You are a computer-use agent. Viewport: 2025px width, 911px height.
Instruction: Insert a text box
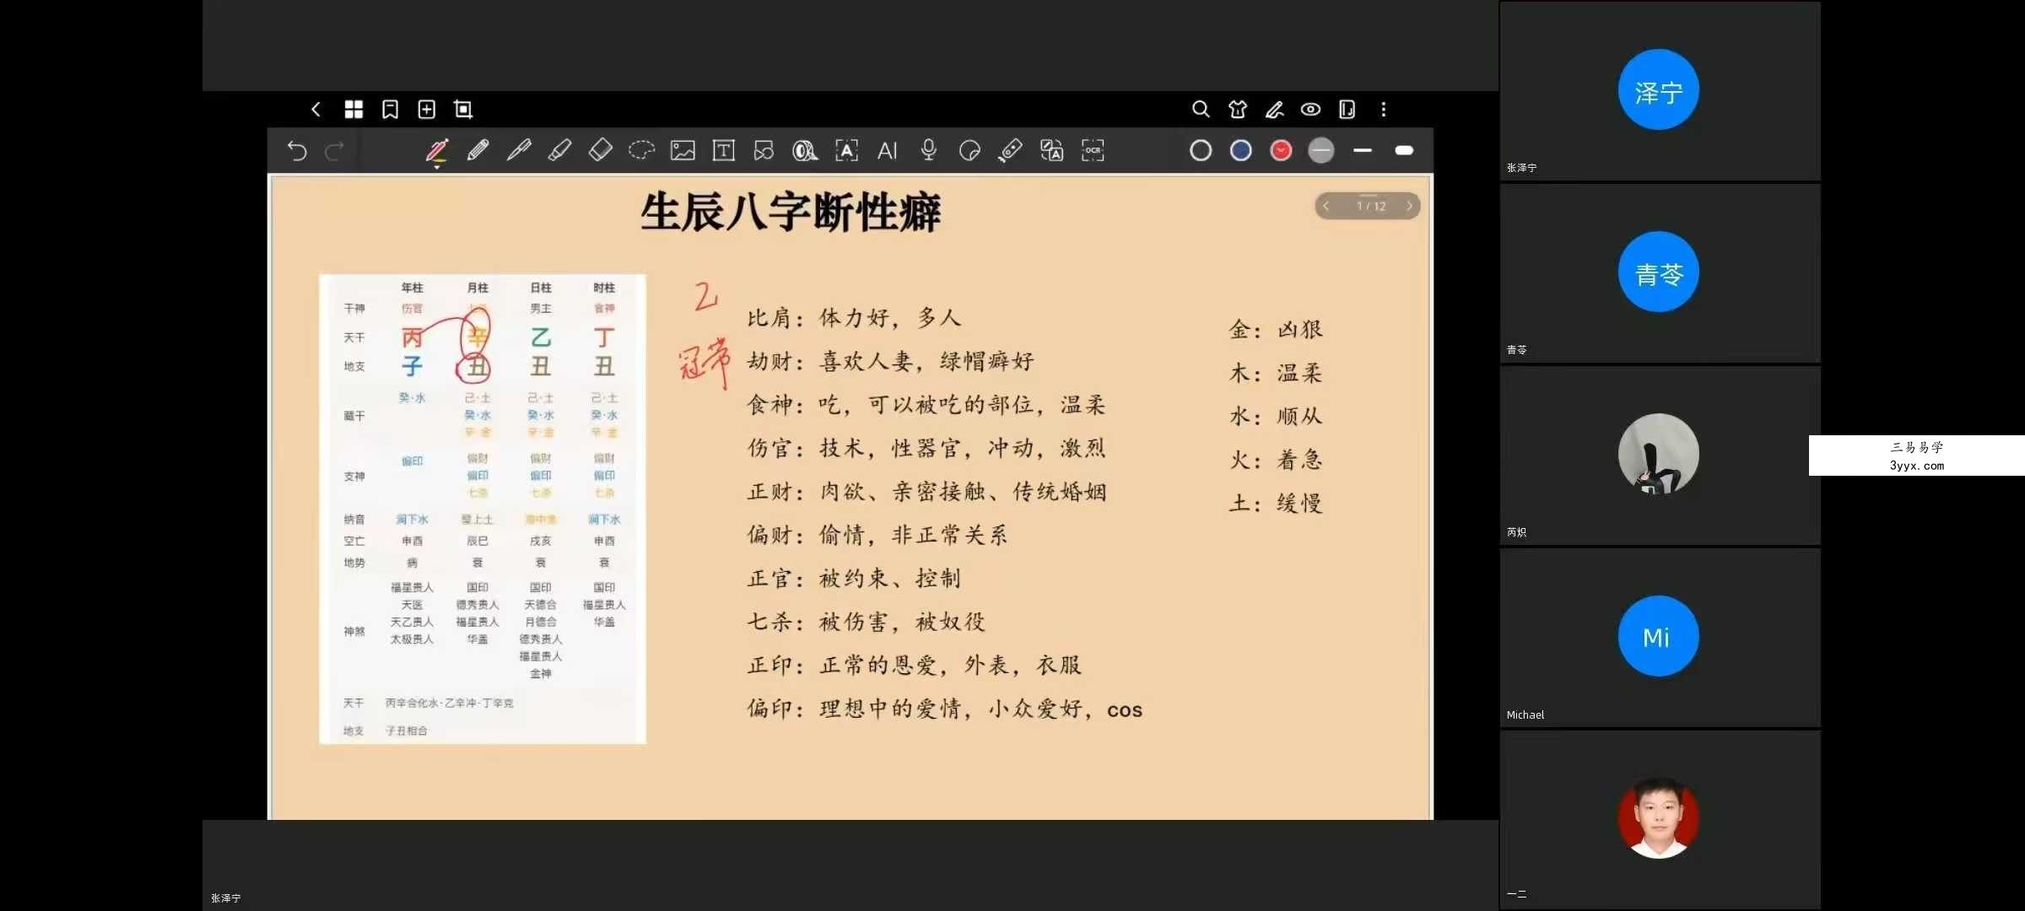click(x=724, y=151)
